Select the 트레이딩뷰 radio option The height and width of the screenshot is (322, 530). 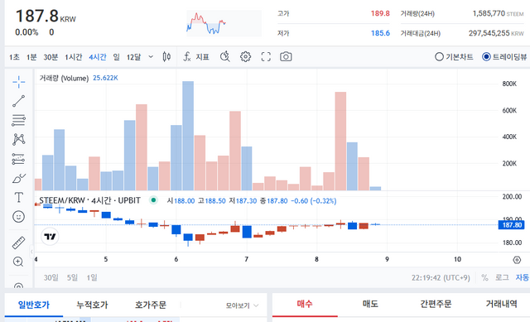(x=504, y=57)
